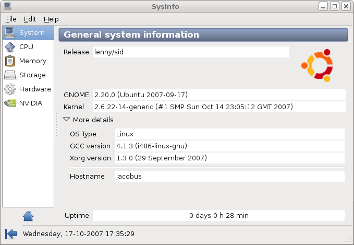
Task: Click the Ubuntu logo image
Action: (x=317, y=65)
